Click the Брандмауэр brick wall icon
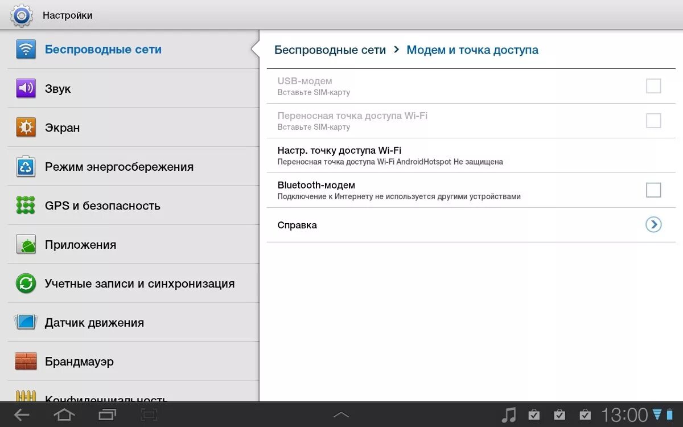 pos(24,361)
